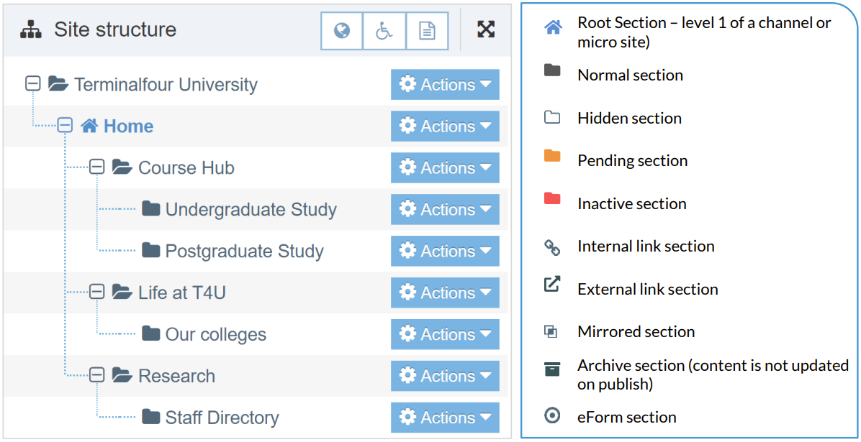Collapse the Life at T4U section

pyautogui.click(x=96, y=293)
